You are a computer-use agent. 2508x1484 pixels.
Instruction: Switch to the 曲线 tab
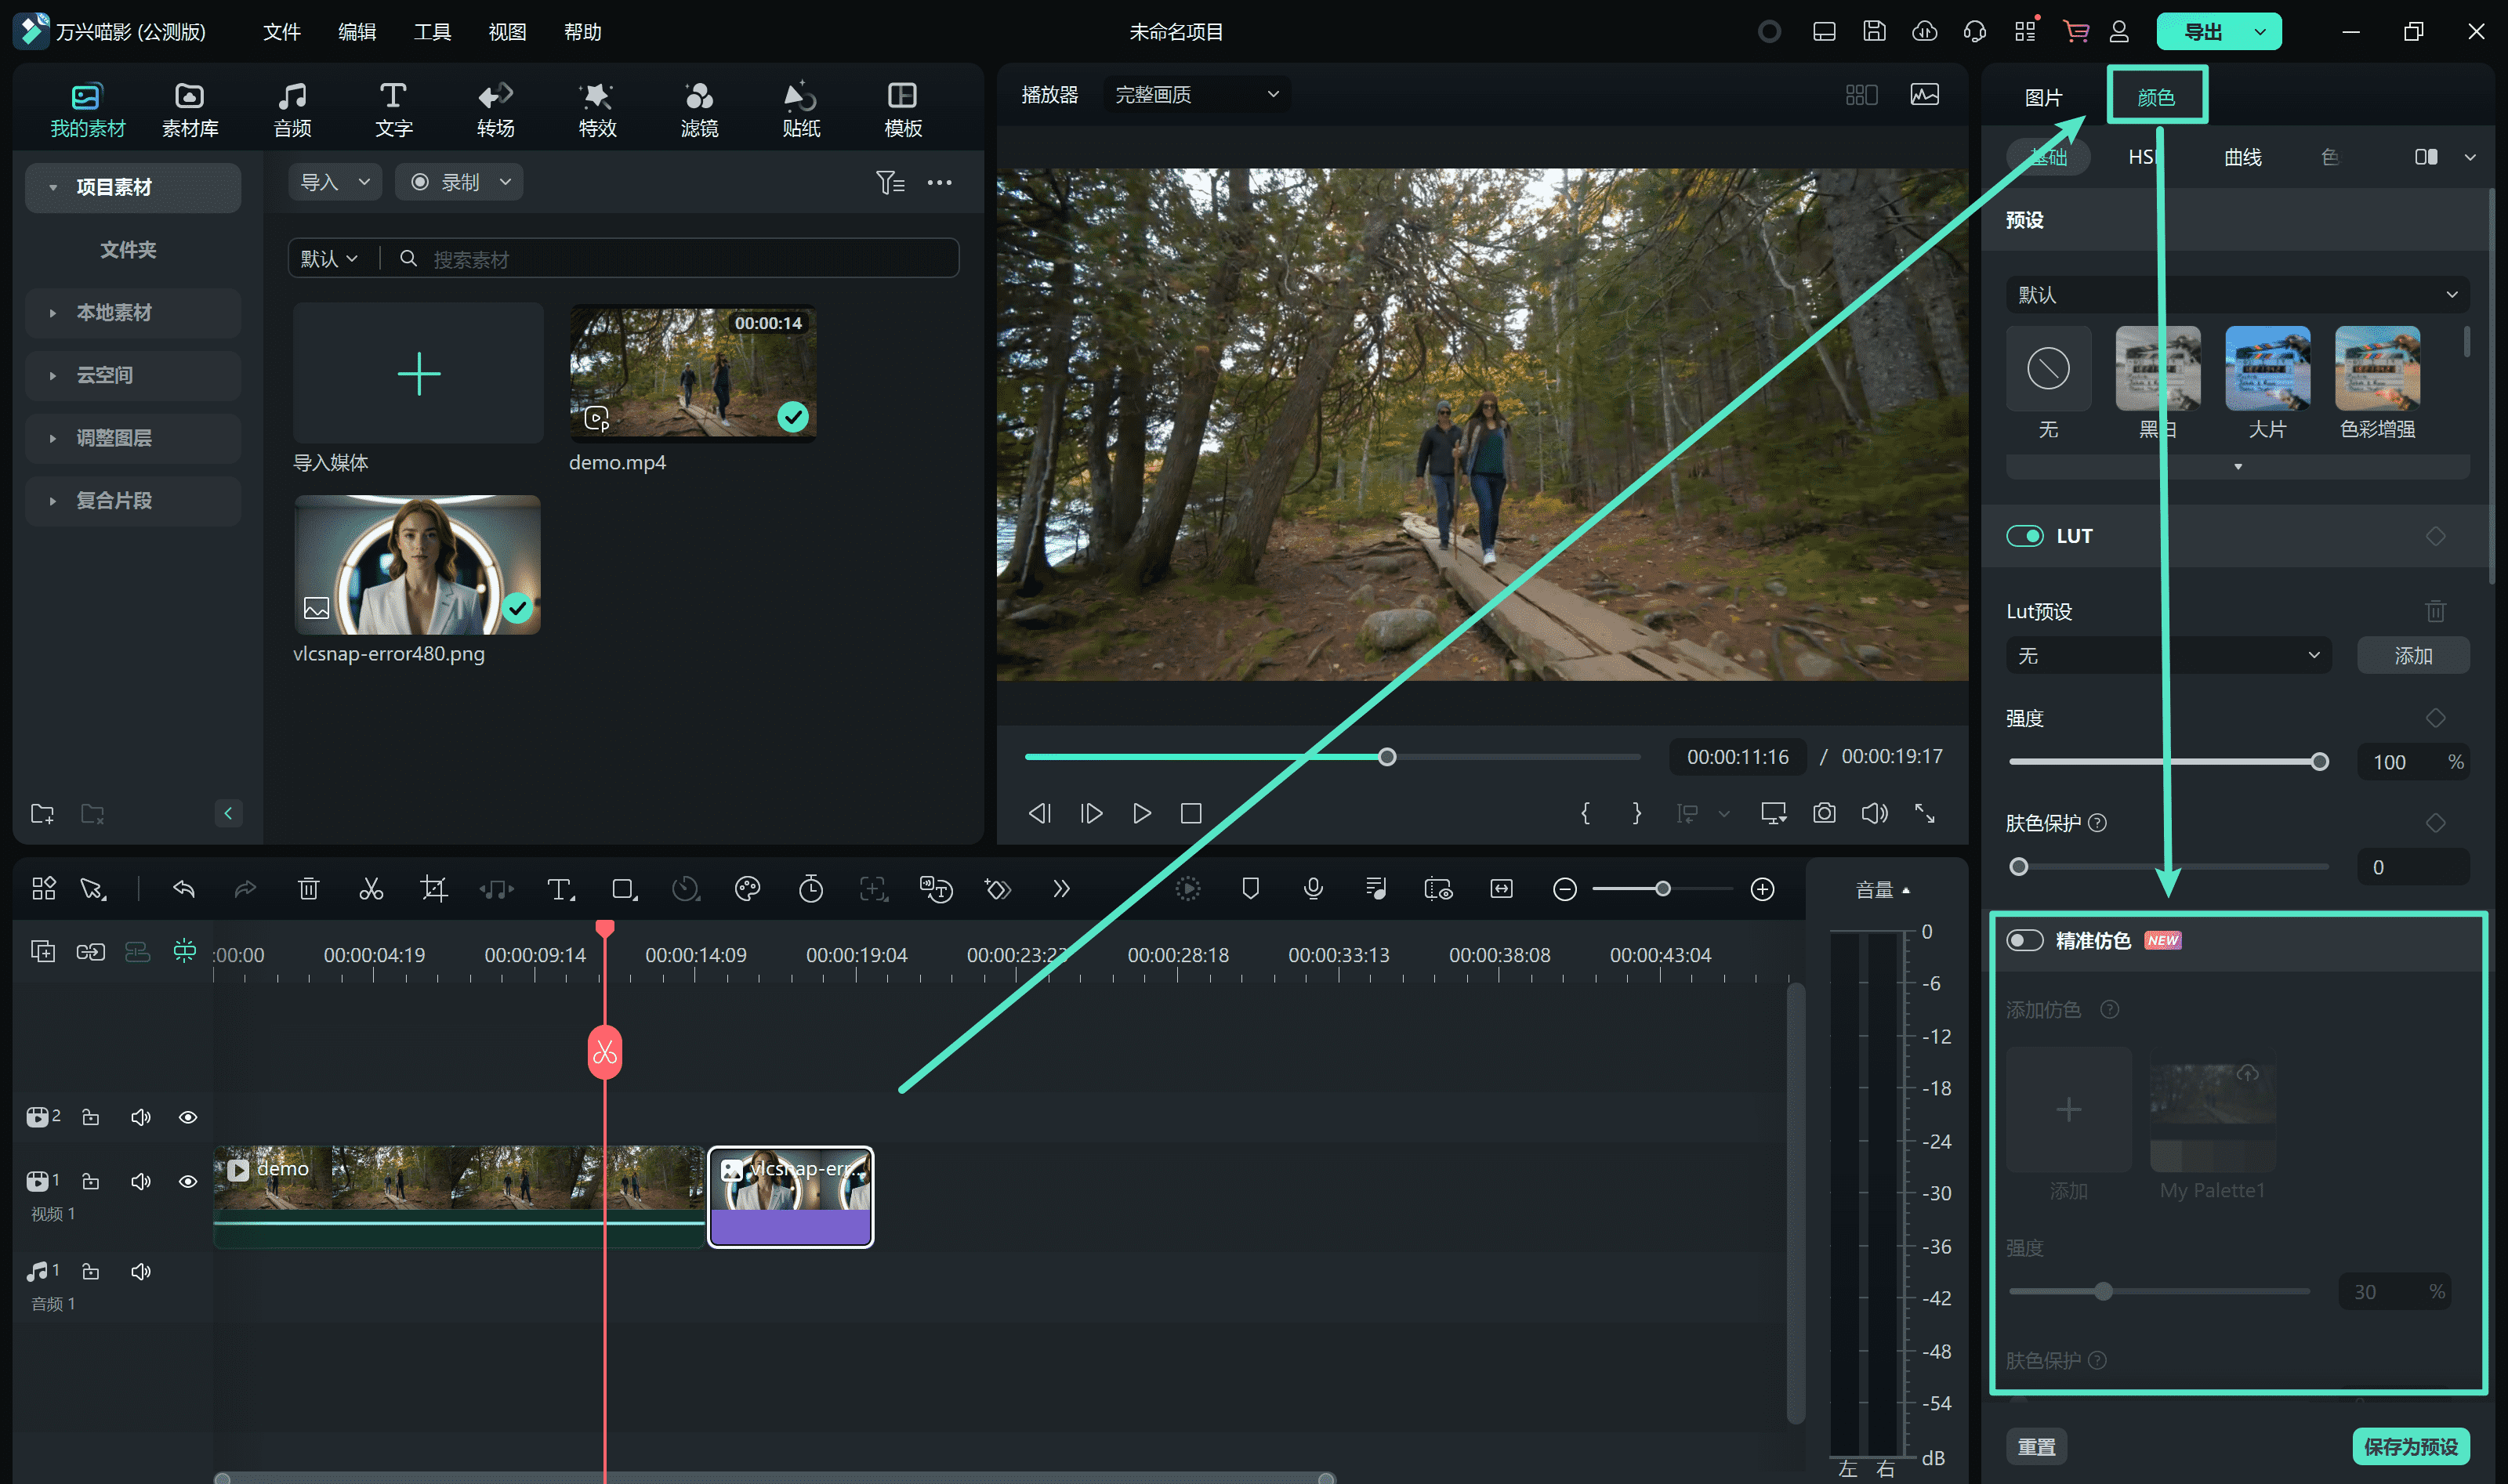[x=2242, y=157]
